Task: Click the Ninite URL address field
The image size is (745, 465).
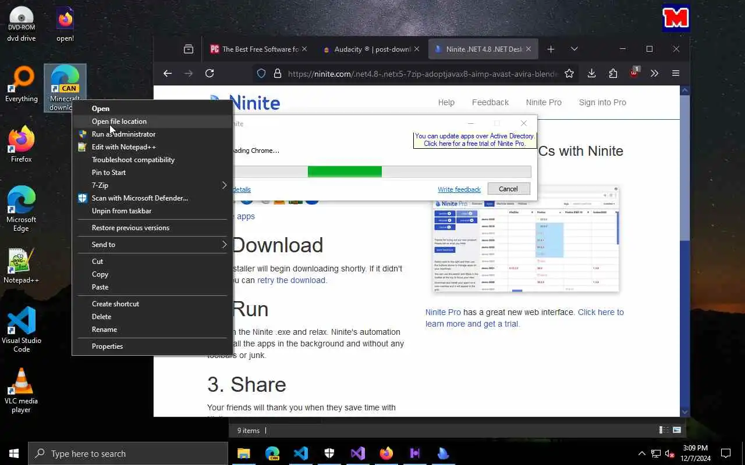Action: [x=423, y=74]
